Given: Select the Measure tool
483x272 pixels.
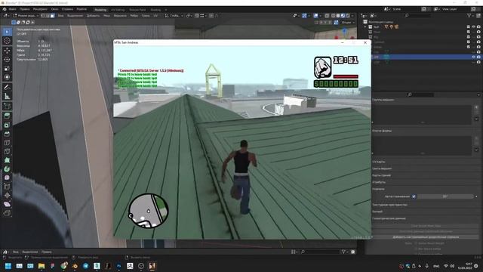Looking at the screenshot, I should click(7, 96).
